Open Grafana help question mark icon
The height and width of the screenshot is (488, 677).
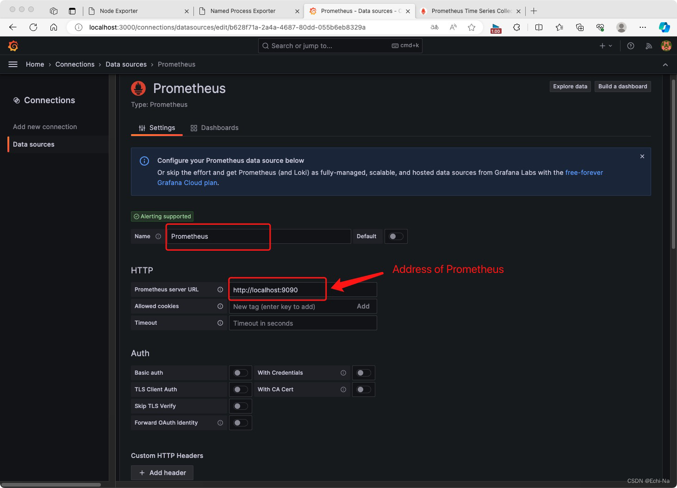pos(631,46)
